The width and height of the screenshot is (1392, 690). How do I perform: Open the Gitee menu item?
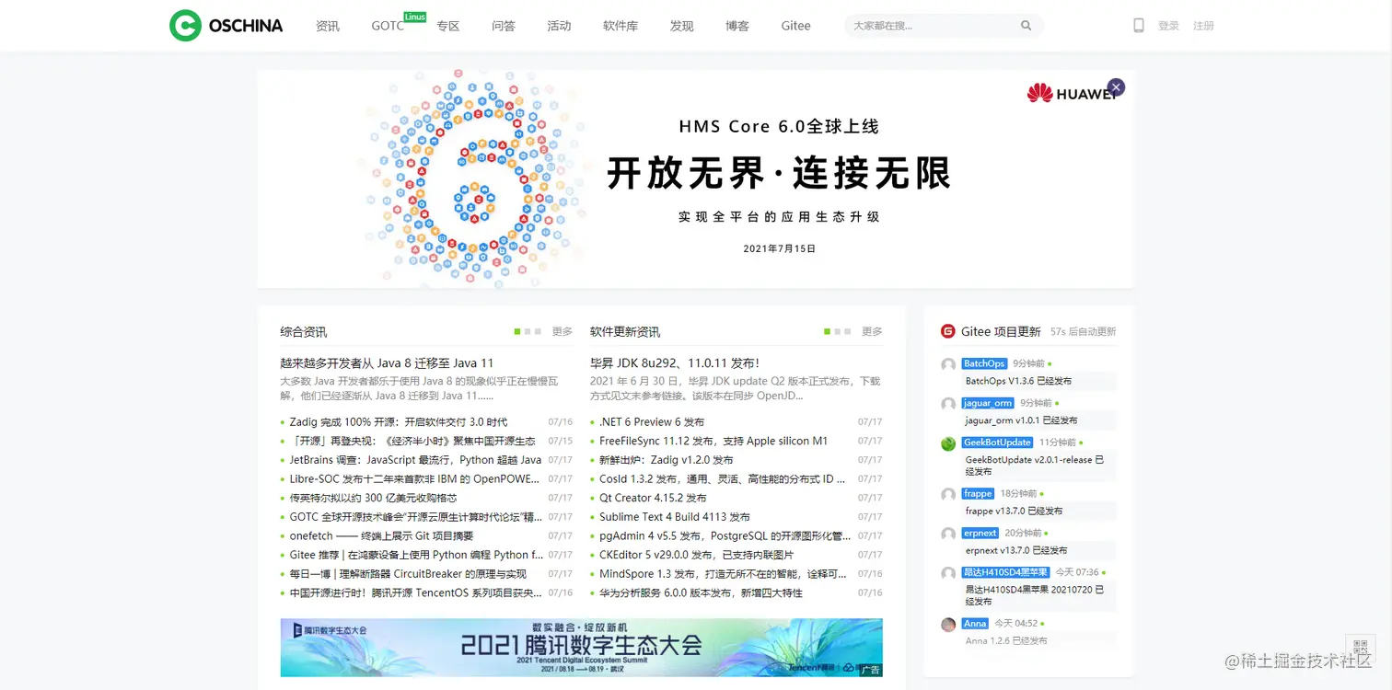(795, 26)
